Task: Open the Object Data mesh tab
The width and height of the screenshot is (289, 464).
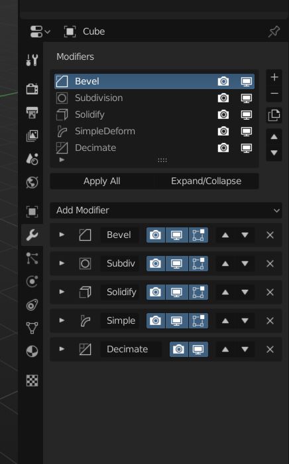Action: (x=32, y=328)
